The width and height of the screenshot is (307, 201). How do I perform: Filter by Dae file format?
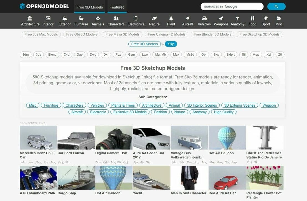(80, 55)
